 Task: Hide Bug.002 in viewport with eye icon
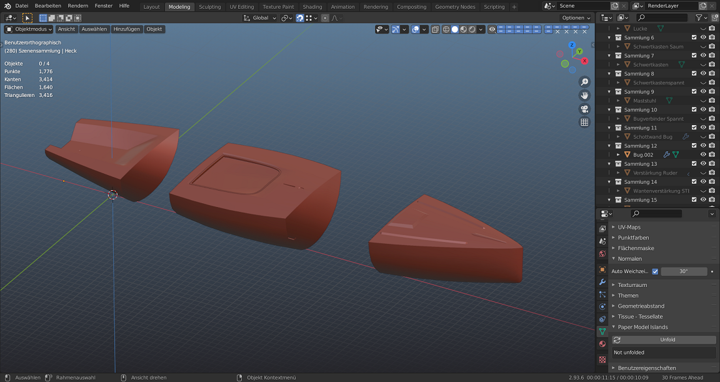703,154
